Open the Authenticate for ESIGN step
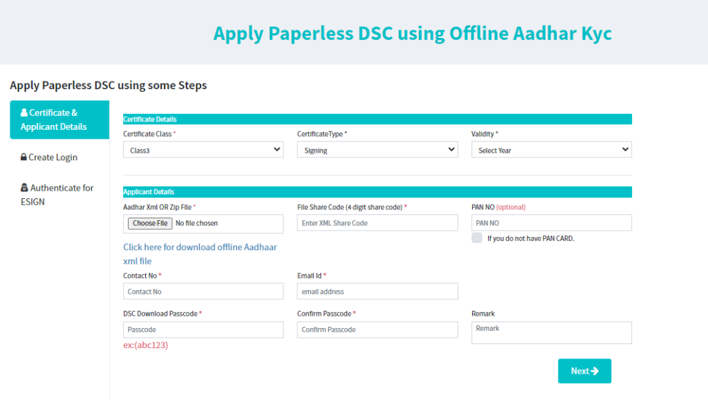The width and height of the screenshot is (708, 400). (x=57, y=195)
